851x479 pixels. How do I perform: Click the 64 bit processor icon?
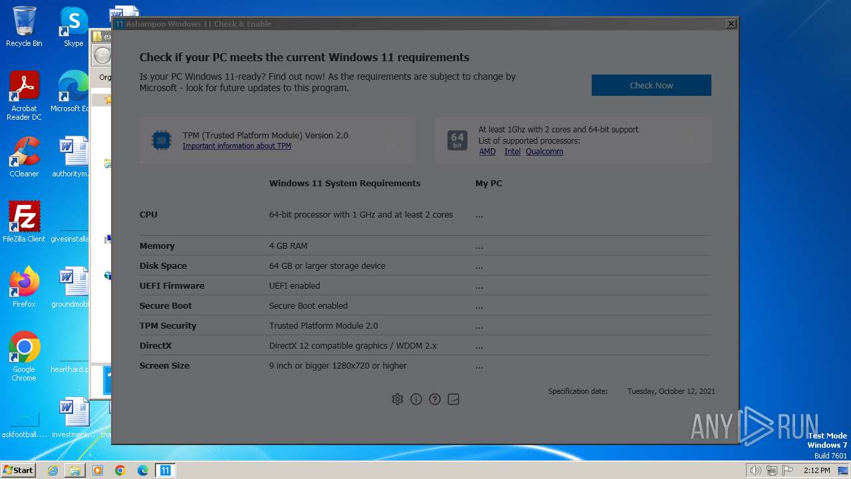[457, 140]
